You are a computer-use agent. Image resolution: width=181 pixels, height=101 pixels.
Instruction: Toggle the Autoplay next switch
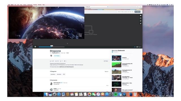tap(113, 52)
